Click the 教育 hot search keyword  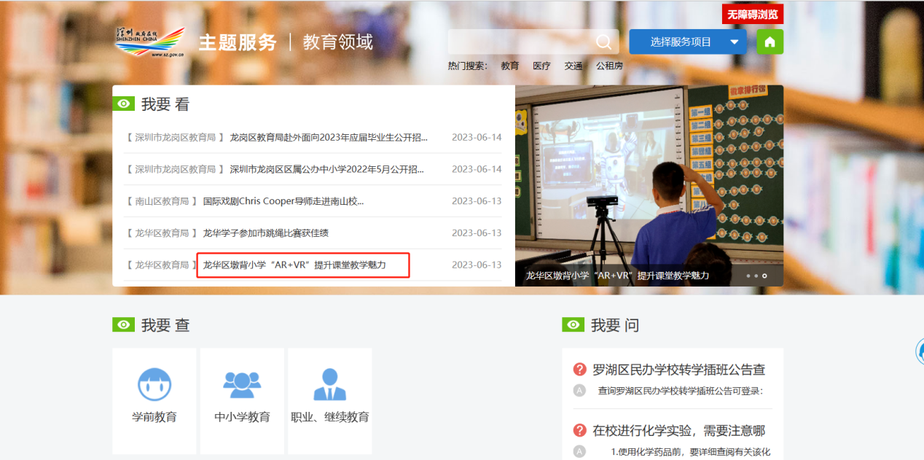coord(510,66)
